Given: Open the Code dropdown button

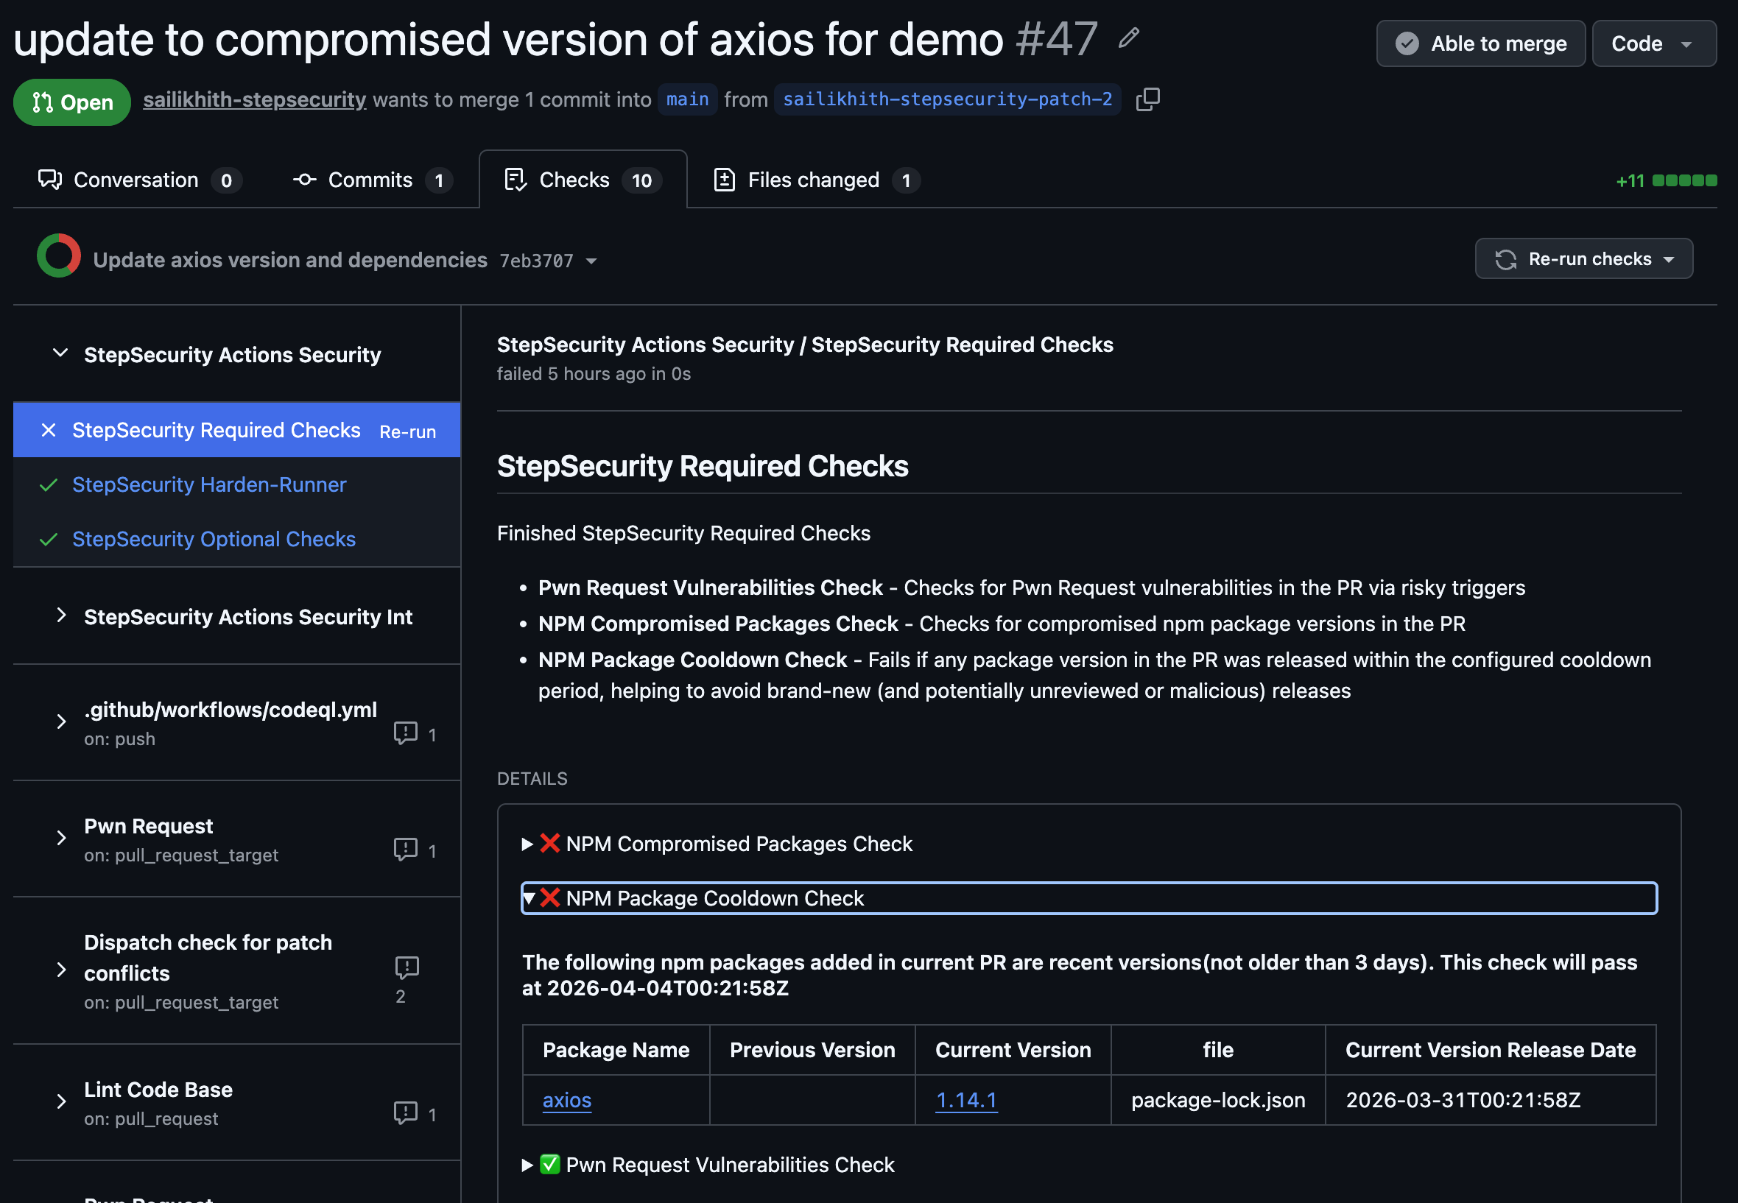Looking at the screenshot, I should pyautogui.click(x=1653, y=43).
